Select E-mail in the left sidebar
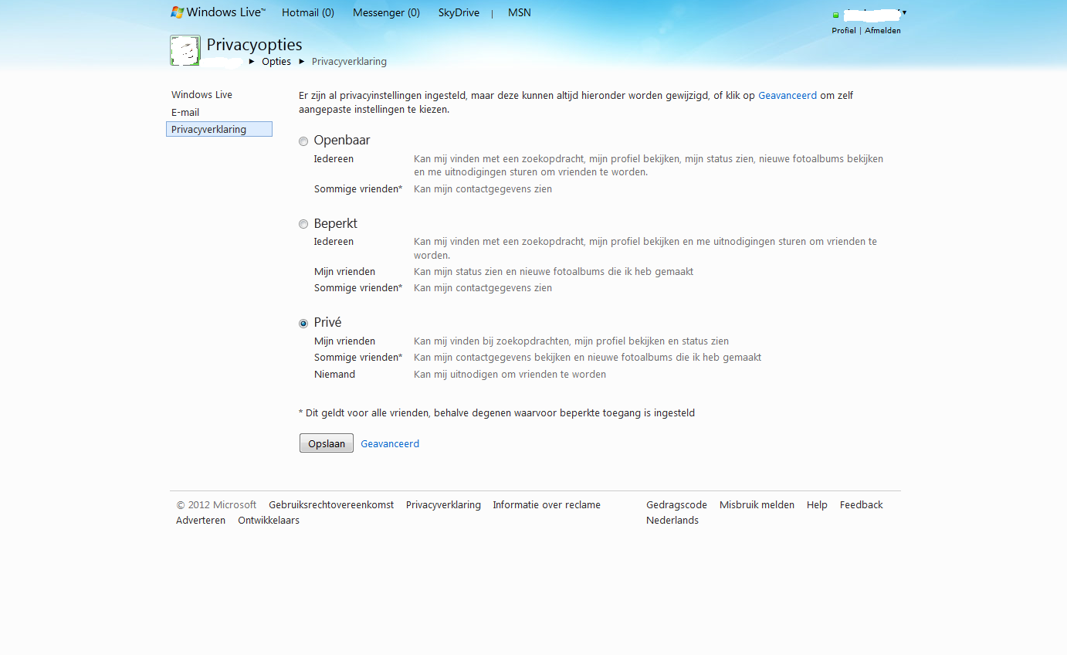Viewport: 1067px width, 655px height. pyautogui.click(x=185, y=112)
